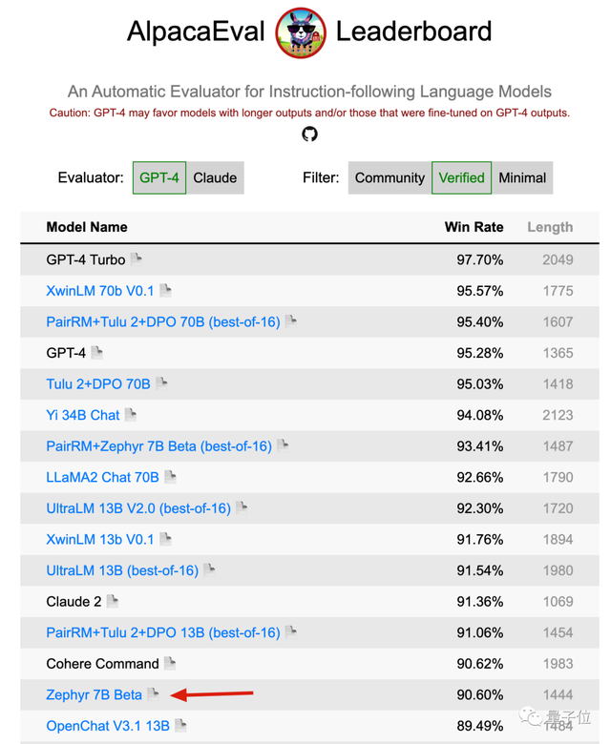Sort table by Win Rate column
The image size is (611, 744).
click(x=474, y=227)
